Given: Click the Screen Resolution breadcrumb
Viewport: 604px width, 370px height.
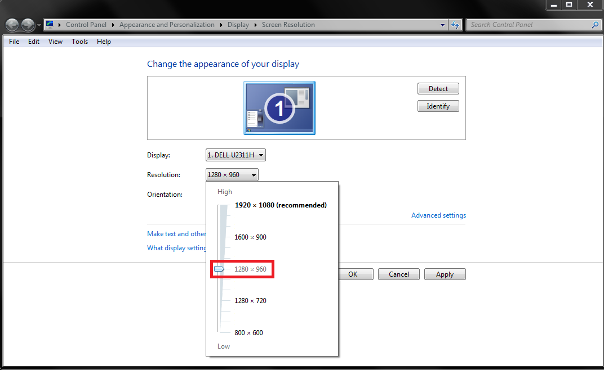Looking at the screenshot, I should (x=288, y=25).
